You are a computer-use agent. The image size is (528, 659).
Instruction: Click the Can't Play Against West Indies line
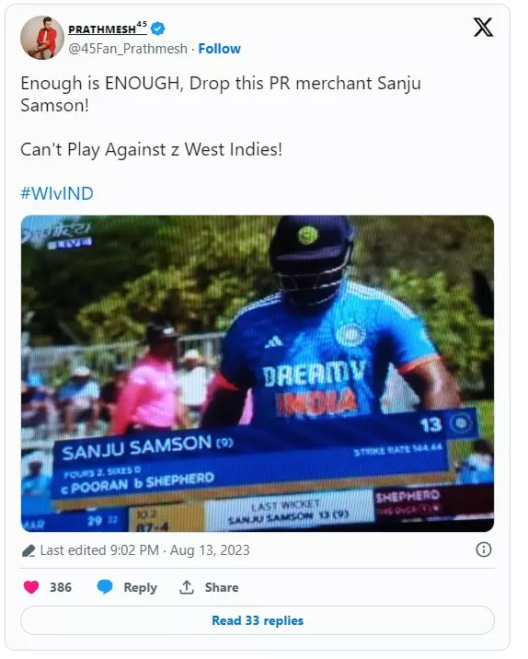[x=151, y=150]
